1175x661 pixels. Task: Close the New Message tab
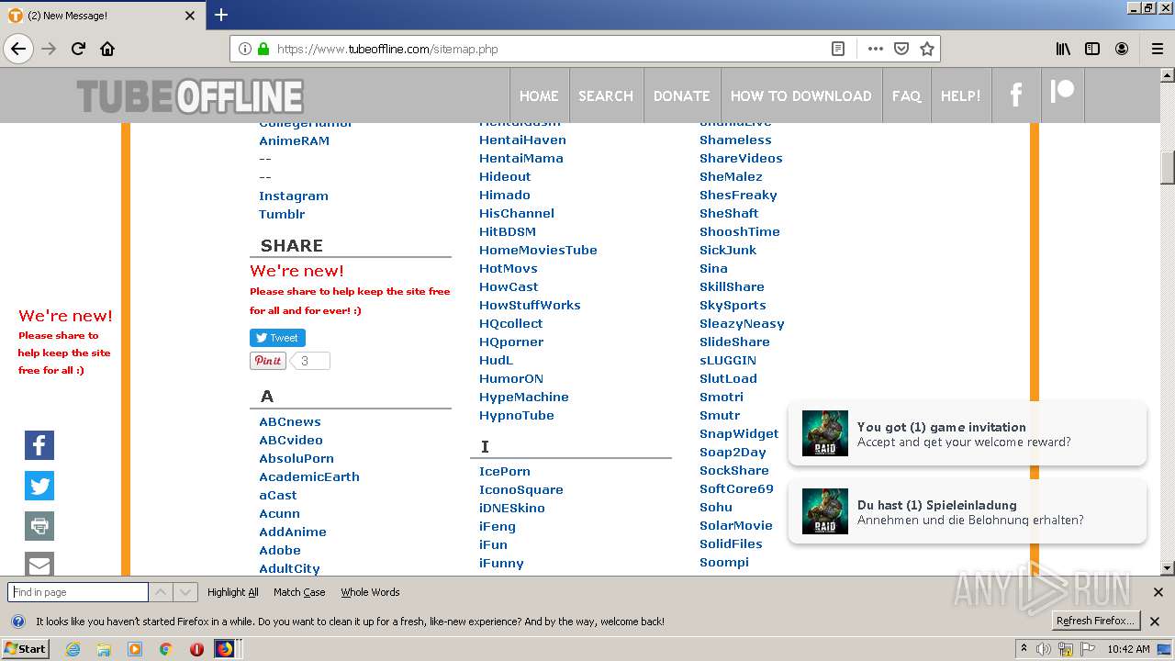(190, 16)
